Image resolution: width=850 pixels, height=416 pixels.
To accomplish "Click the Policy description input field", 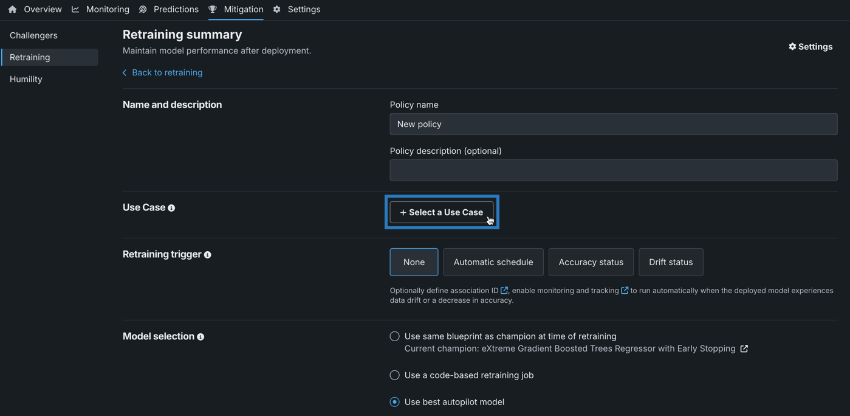I will point(613,170).
